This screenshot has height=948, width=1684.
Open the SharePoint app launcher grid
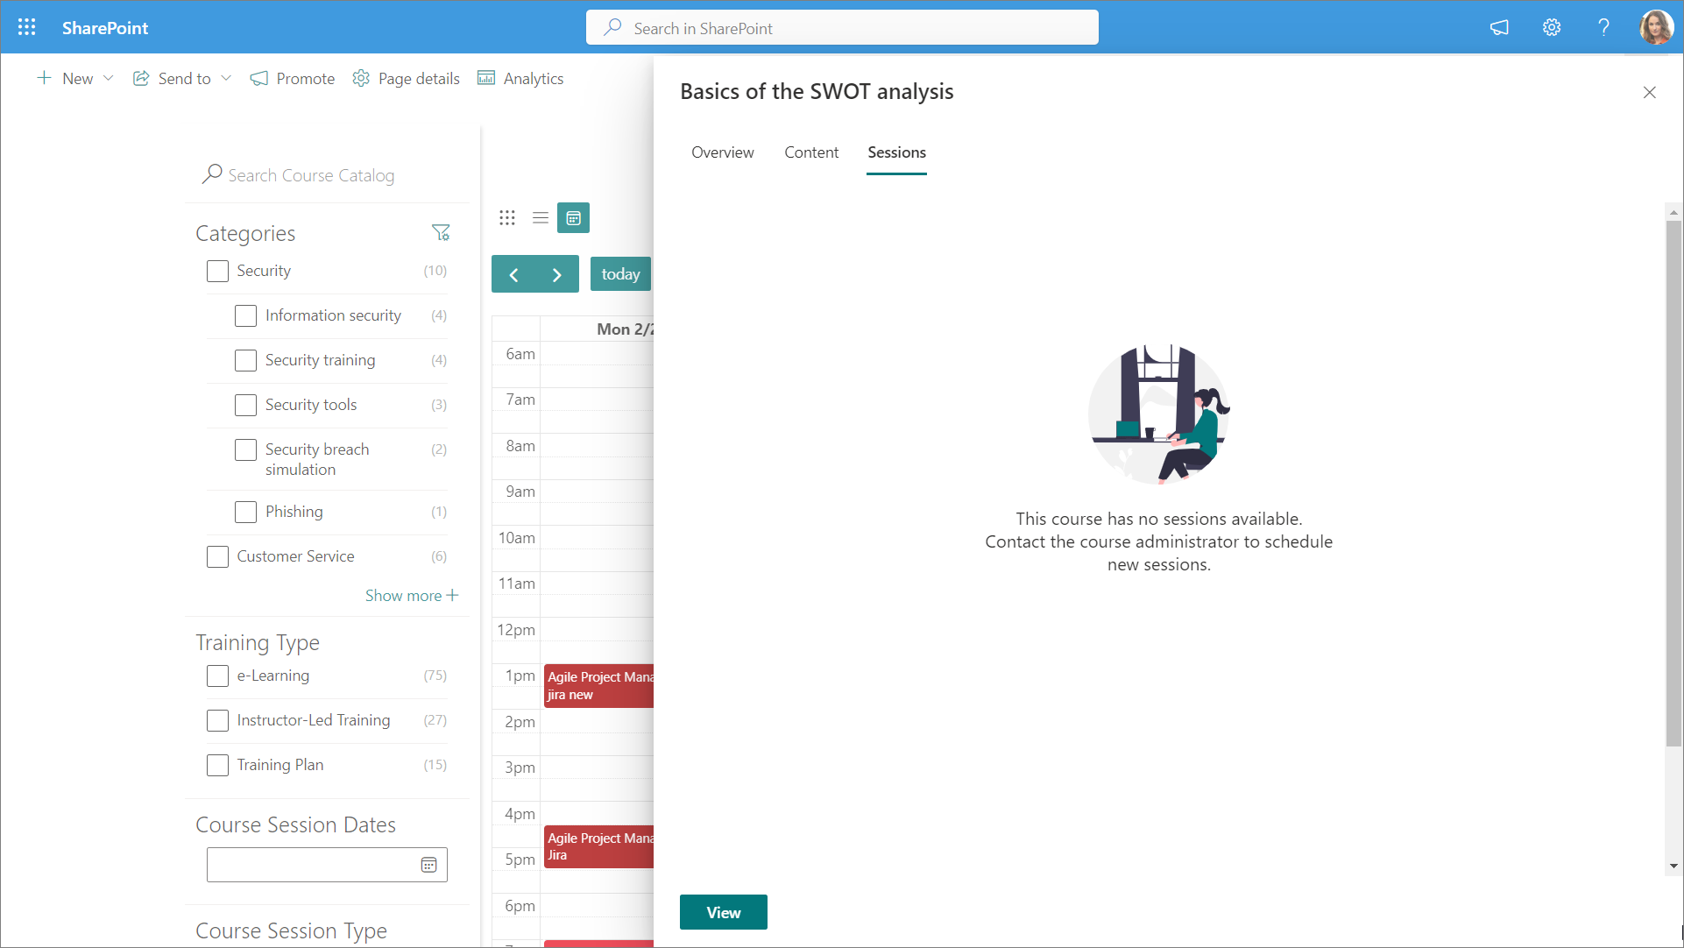(x=26, y=27)
